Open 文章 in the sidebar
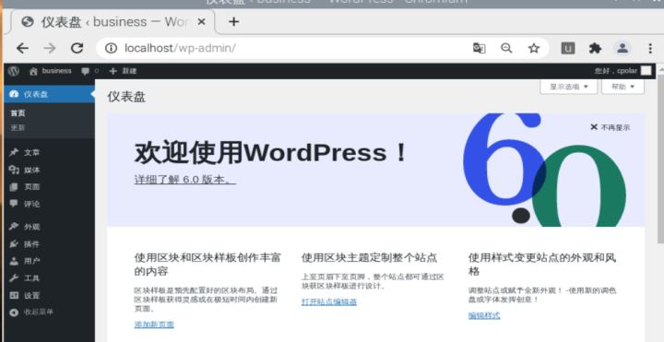The width and height of the screenshot is (664, 342). pos(49,152)
